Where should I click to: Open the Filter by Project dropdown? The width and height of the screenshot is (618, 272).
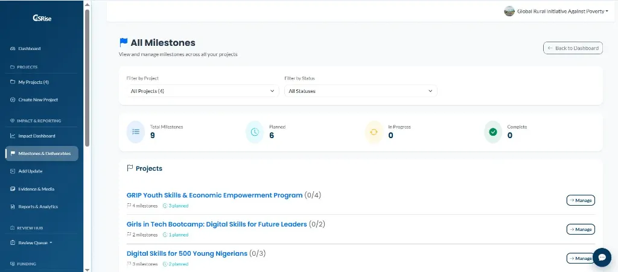click(x=202, y=91)
